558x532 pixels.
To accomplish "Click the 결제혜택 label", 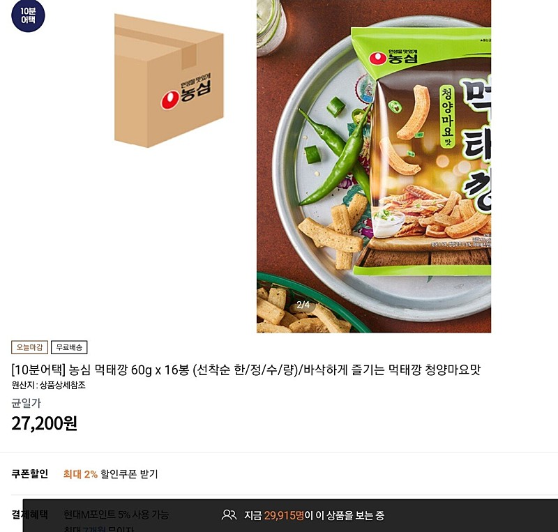I will tap(30, 515).
